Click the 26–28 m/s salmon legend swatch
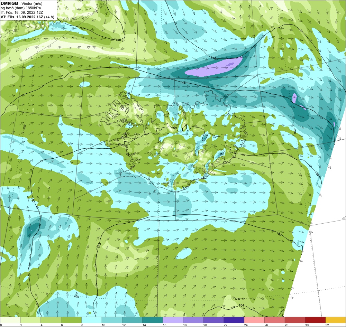 point(275,320)
